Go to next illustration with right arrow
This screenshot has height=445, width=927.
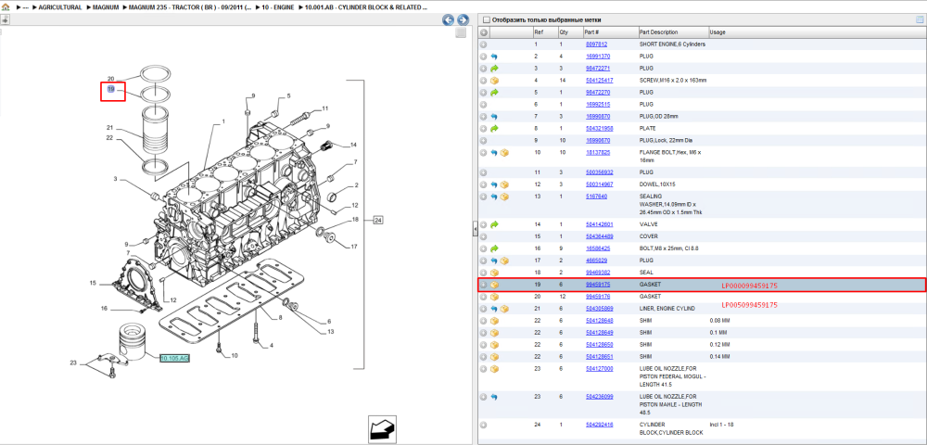[x=463, y=20]
